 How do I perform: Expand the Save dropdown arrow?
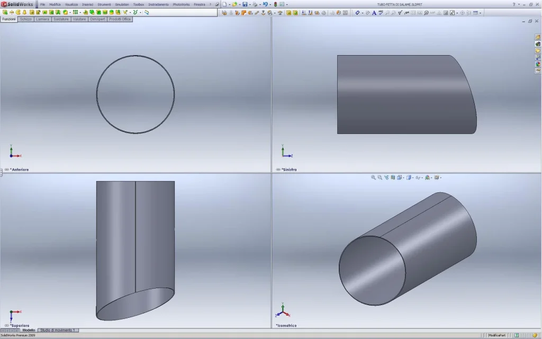click(x=250, y=4)
